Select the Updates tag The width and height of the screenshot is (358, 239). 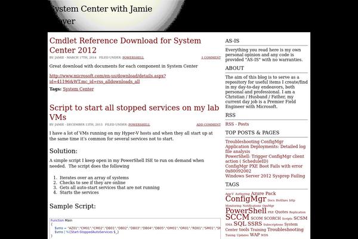tap(242, 235)
